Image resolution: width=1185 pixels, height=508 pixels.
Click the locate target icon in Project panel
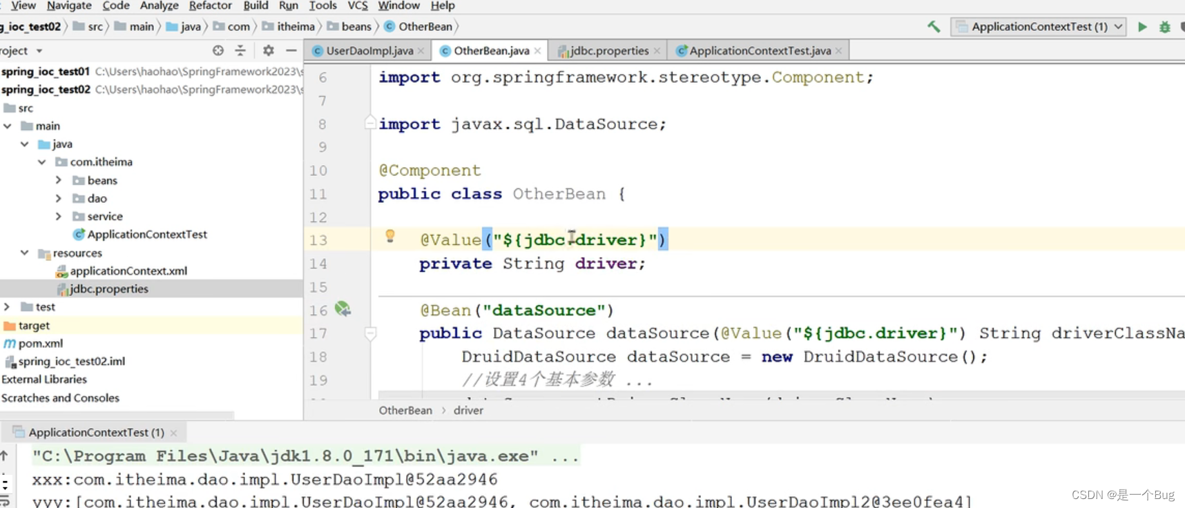coord(218,50)
